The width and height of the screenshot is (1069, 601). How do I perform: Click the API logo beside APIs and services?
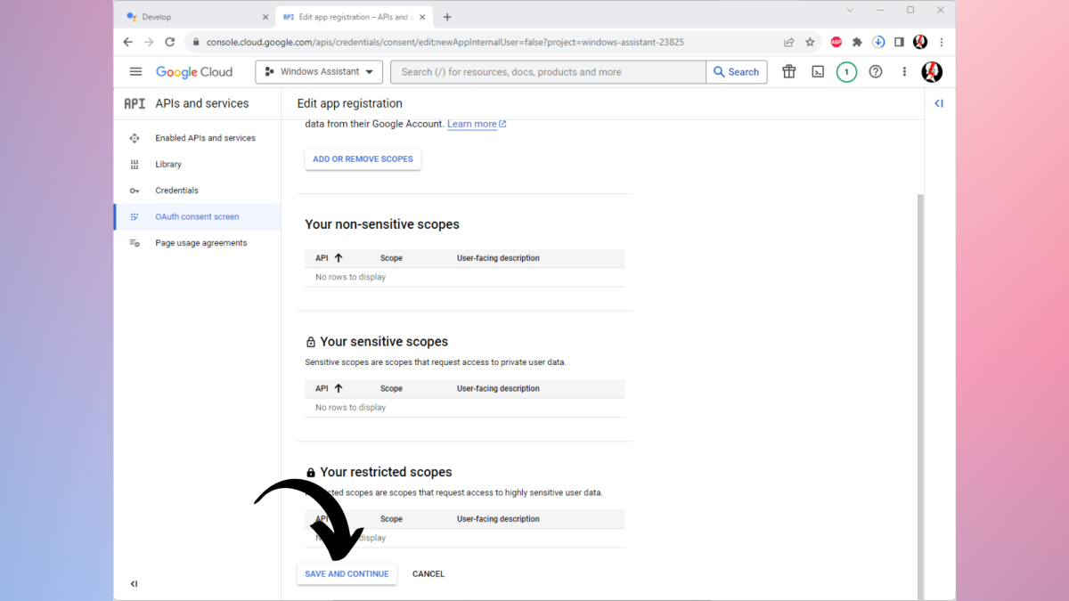click(x=135, y=103)
